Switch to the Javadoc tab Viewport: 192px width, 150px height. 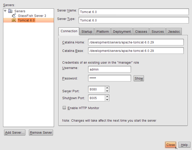point(174,31)
